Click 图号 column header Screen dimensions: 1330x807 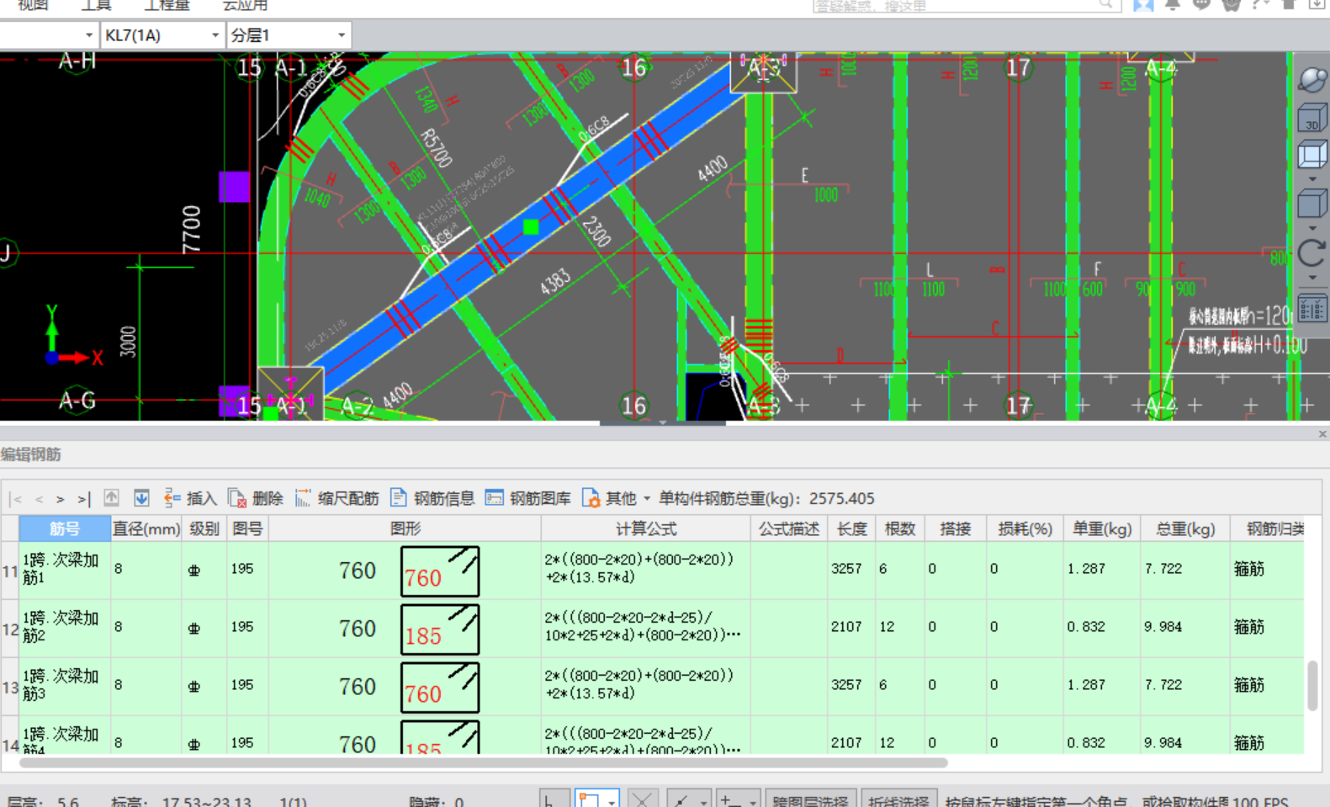247,528
